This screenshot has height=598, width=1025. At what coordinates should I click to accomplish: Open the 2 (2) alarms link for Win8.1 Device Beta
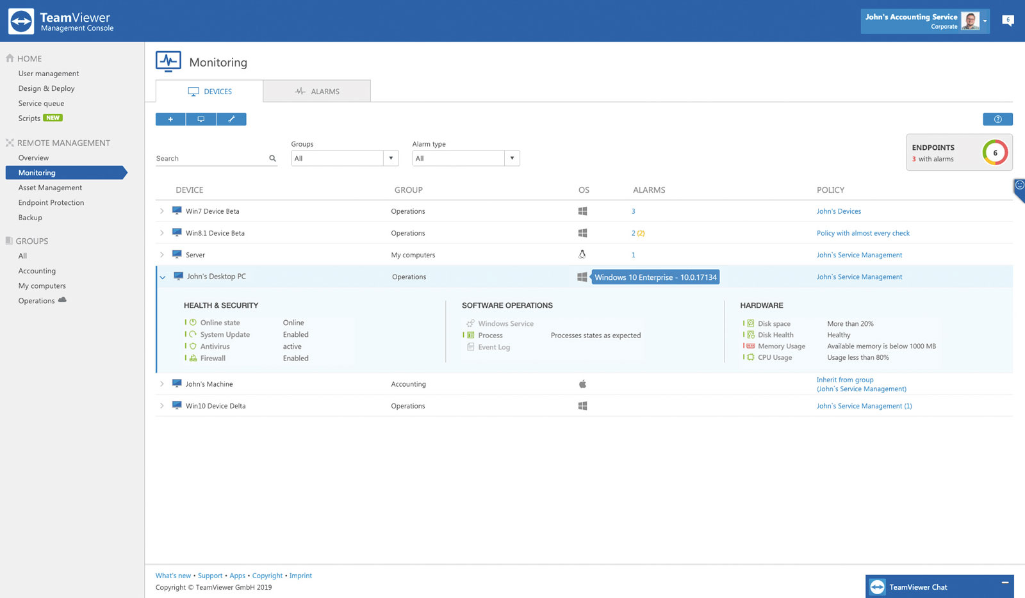point(638,233)
